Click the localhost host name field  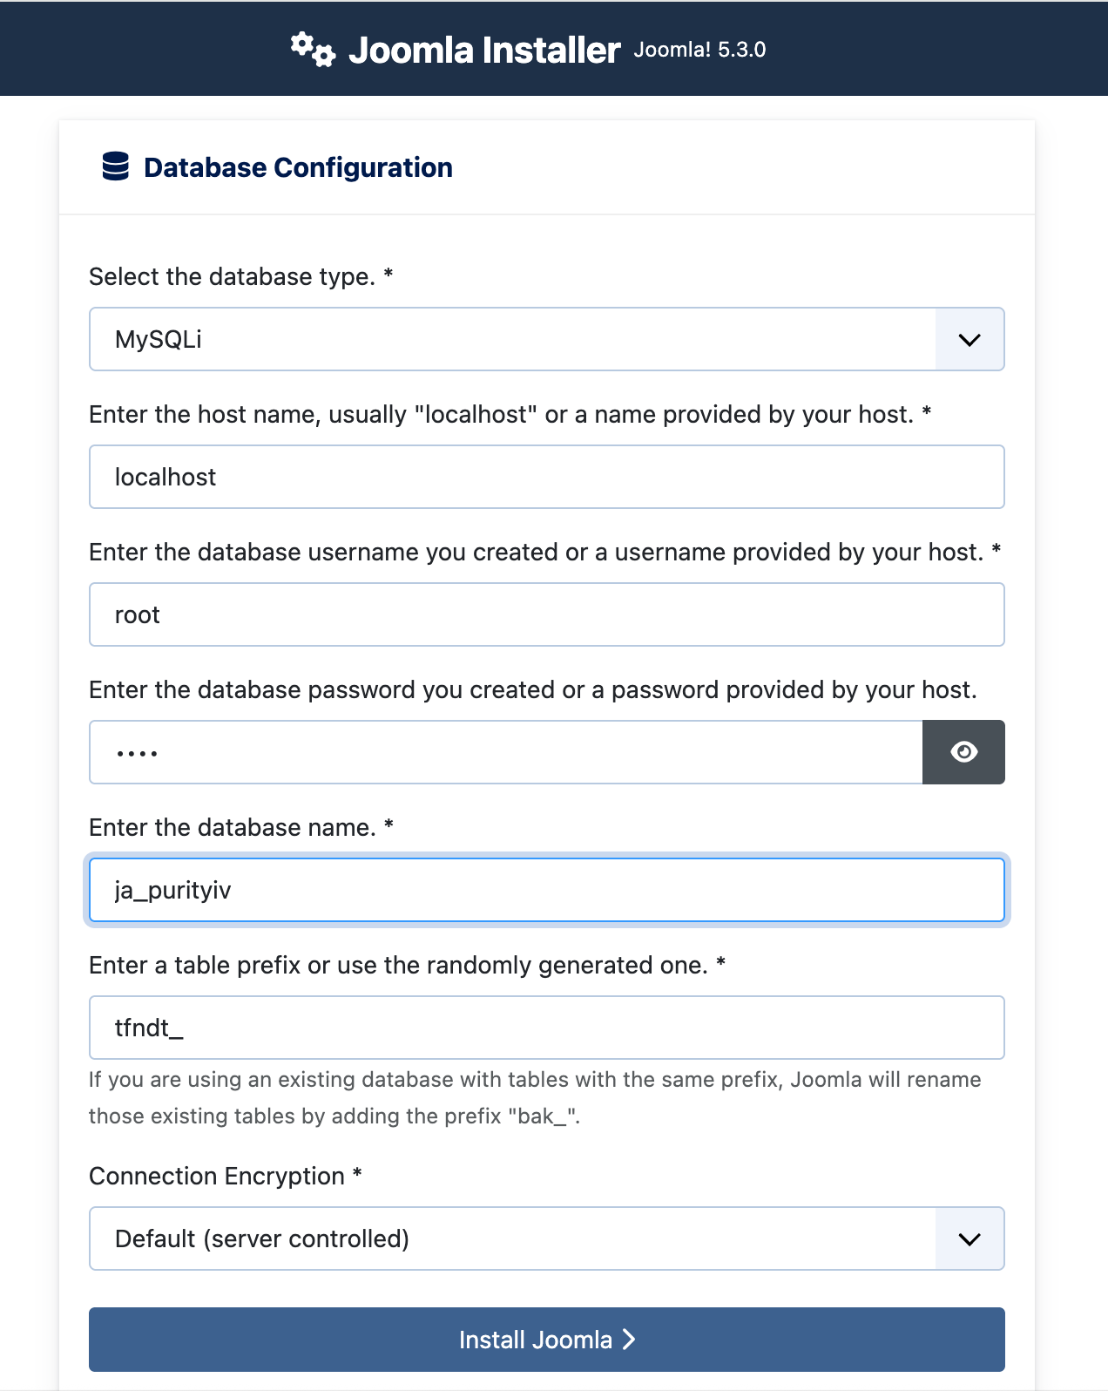pos(546,478)
